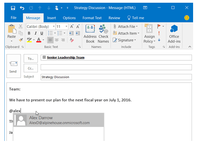Click the To... button
197x146 pixels.
[x=31, y=58]
